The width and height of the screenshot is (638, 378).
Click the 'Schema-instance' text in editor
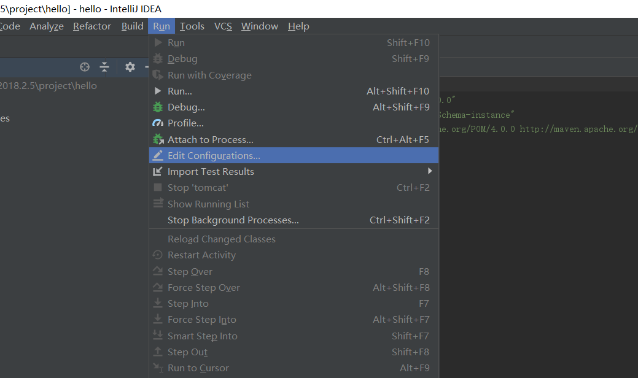pyautogui.click(x=477, y=115)
